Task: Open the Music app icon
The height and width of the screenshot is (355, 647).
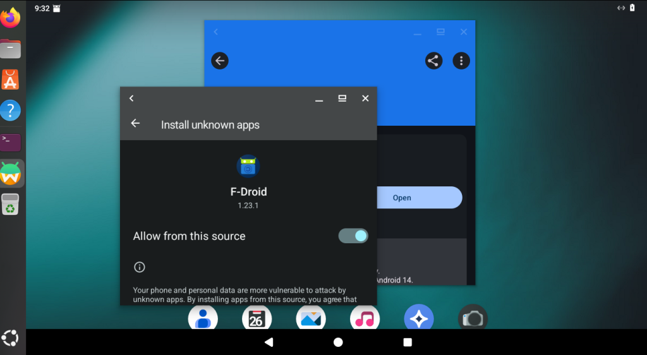Action: 365,318
